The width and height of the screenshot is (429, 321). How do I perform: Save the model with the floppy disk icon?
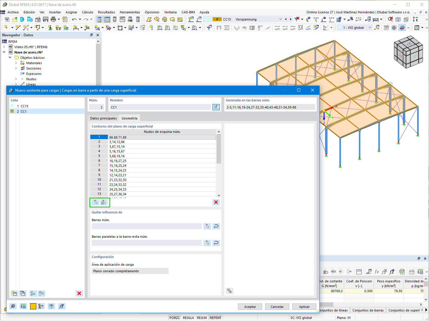[x=46, y=19]
